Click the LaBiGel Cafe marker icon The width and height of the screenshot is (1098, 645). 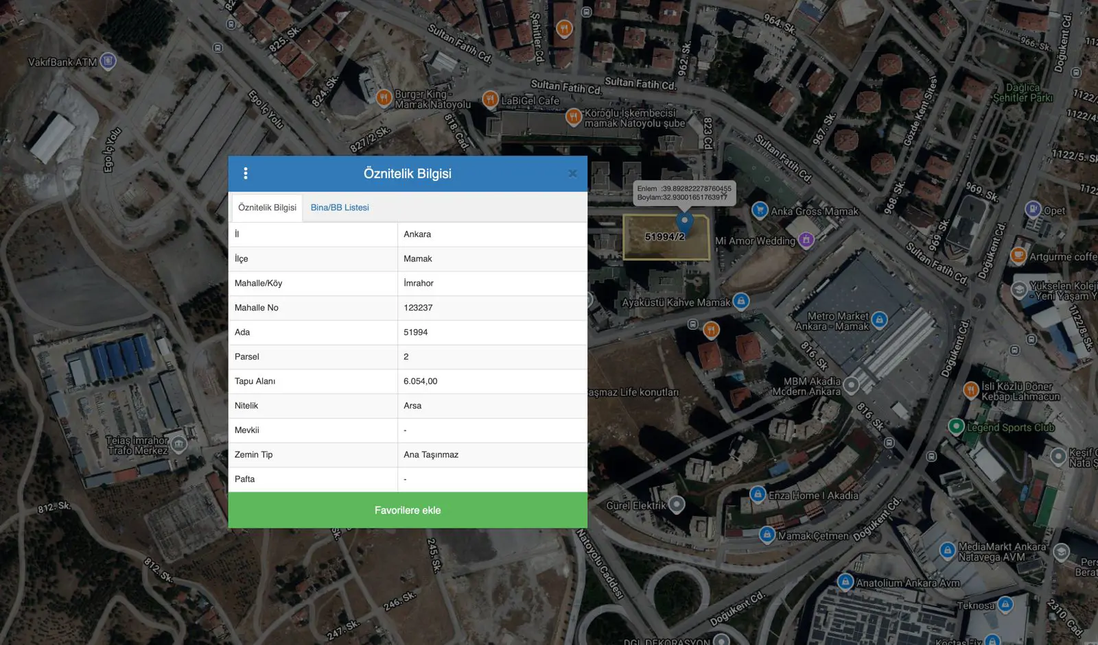(x=490, y=99)
